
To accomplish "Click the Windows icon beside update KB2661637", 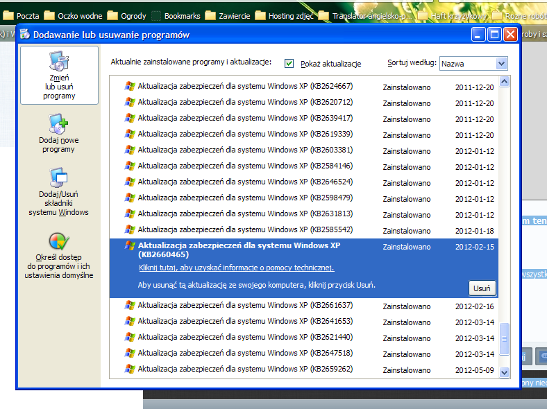I will 130,305.
